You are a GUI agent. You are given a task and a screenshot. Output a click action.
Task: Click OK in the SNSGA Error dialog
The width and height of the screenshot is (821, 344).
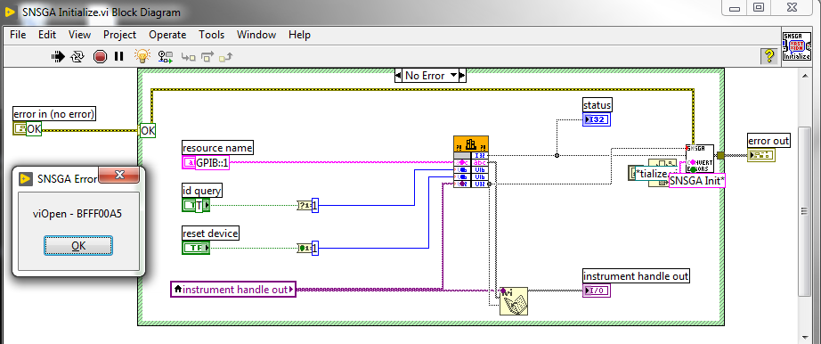click(78, 245)
